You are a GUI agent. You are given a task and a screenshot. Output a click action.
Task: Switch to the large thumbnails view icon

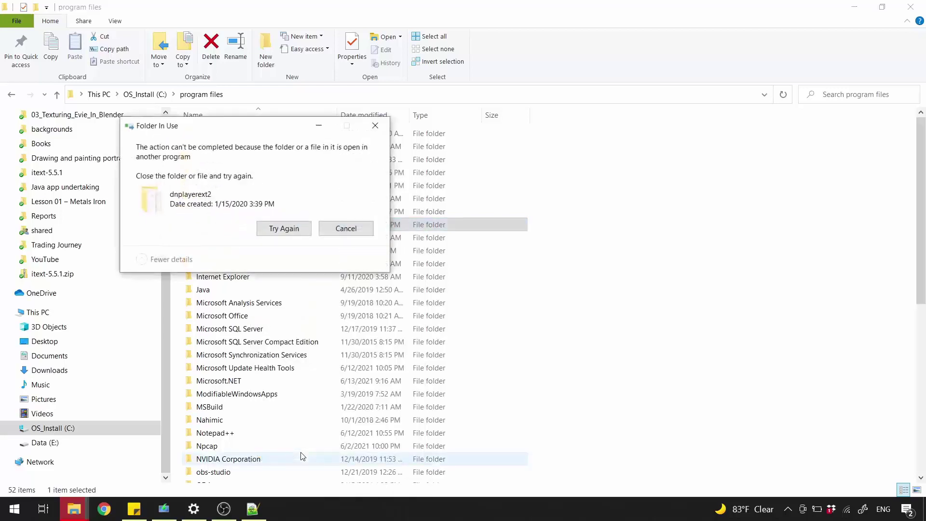pos(917,490)
